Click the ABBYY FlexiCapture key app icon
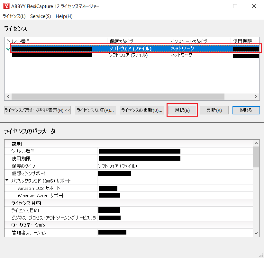 [x=6, y=6]
